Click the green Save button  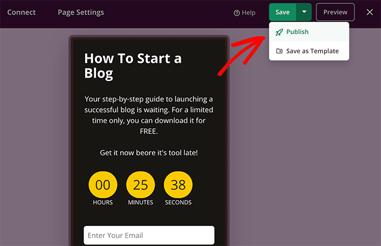tap(283, 12)
